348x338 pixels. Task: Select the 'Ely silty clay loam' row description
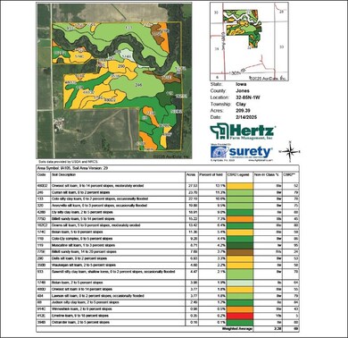[x=82, y=212]
